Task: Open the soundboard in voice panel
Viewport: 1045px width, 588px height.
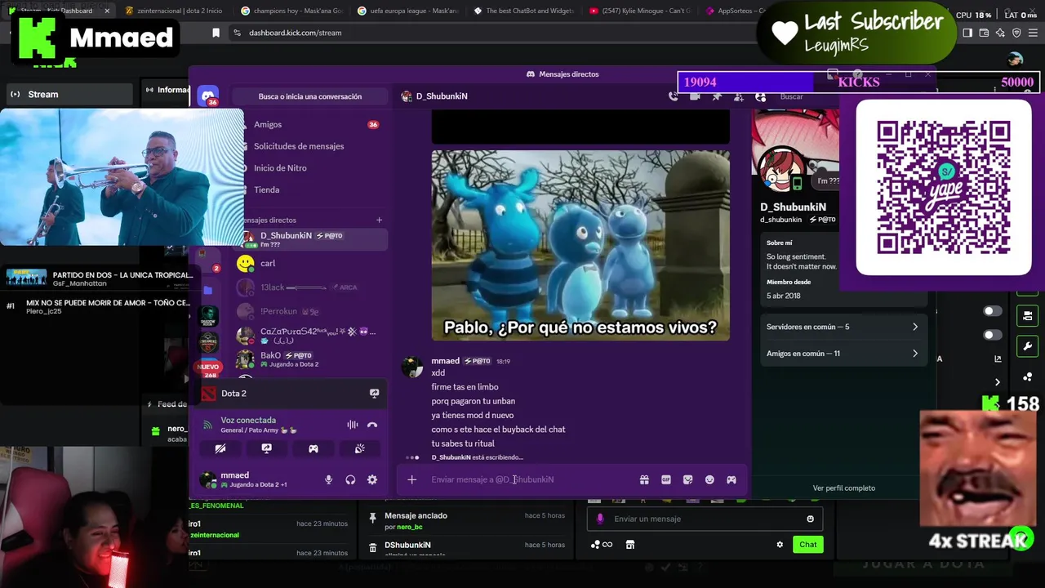Action: tap(359, 448)
